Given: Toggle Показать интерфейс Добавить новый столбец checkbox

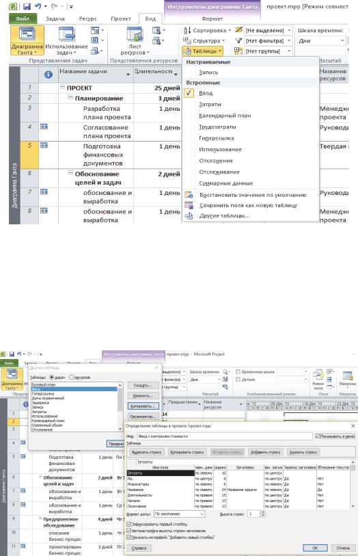Looking at the screenshot, I should tap(129, 538).
